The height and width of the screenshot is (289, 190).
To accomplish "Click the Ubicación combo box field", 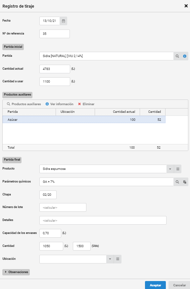I will pyautogui.click(x=73, y=259).
